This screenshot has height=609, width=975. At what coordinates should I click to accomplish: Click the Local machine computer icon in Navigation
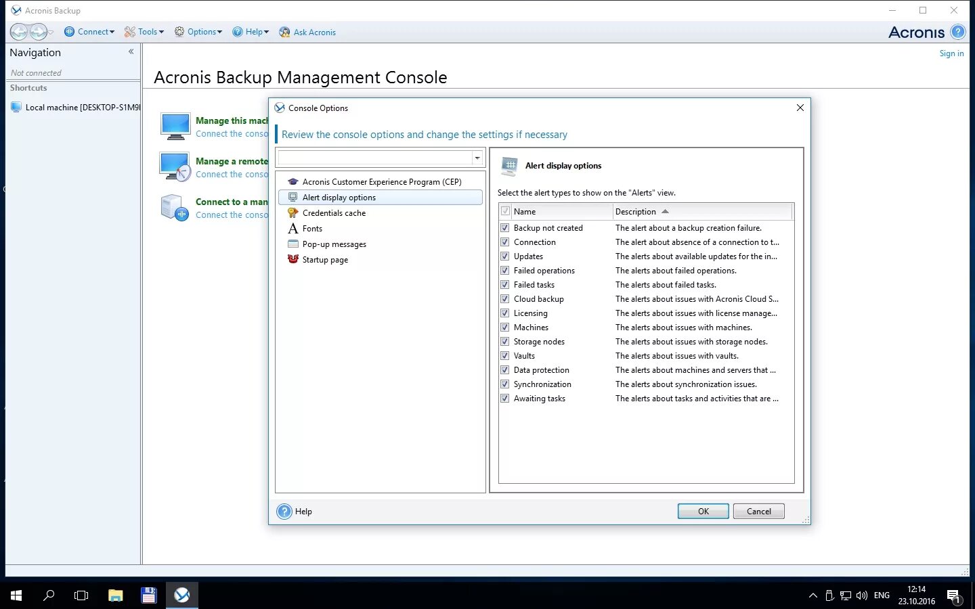coord(16,107)
